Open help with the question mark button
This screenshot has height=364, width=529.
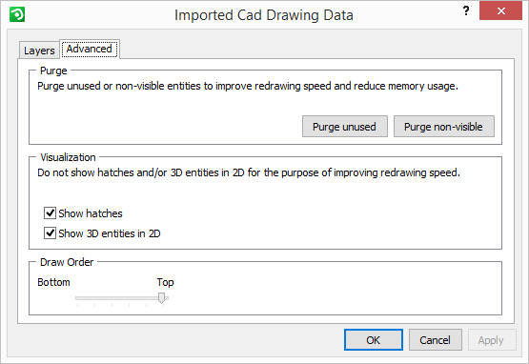click(465, 10)
